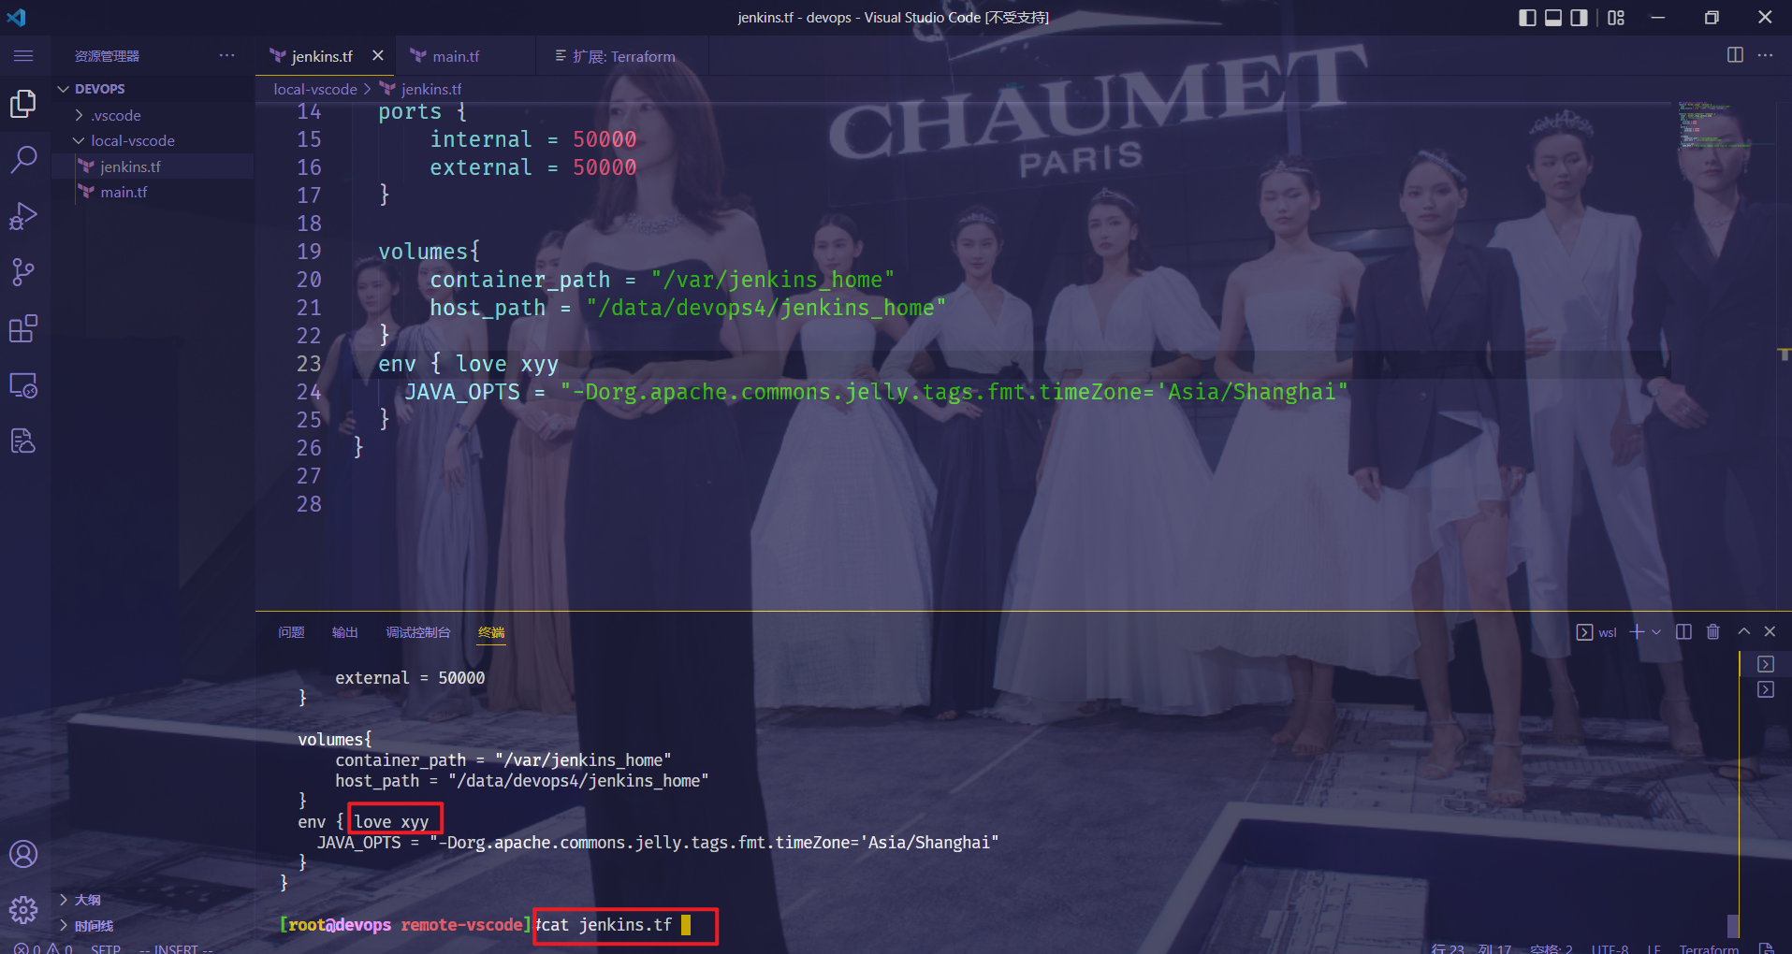Click the terminal prompt input line

pyautogui.click(x=625, y=925)
